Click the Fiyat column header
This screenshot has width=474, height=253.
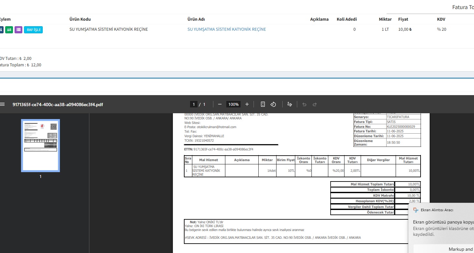point(403,19)
